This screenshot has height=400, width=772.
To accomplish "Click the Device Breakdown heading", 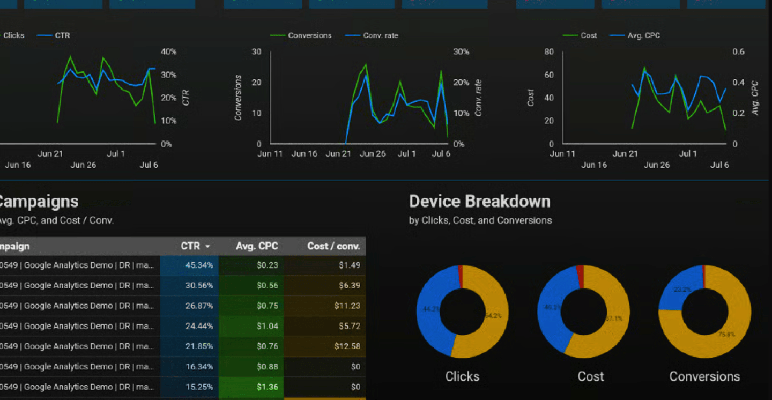I will pyautogui.click(x=480, y=201).
